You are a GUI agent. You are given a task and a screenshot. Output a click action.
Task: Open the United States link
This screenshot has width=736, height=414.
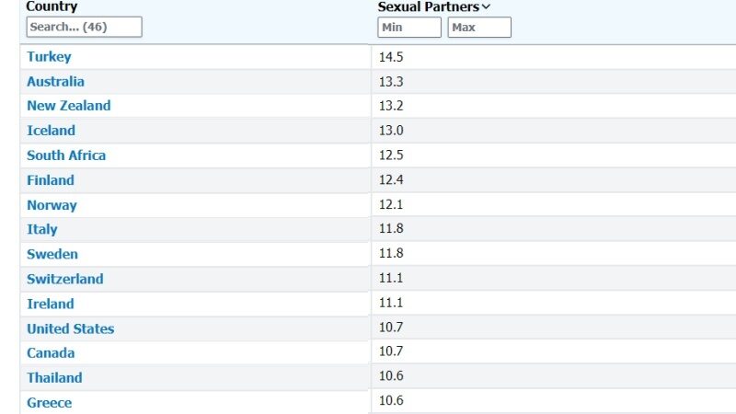pyautogui.click(x=71, y=328)
